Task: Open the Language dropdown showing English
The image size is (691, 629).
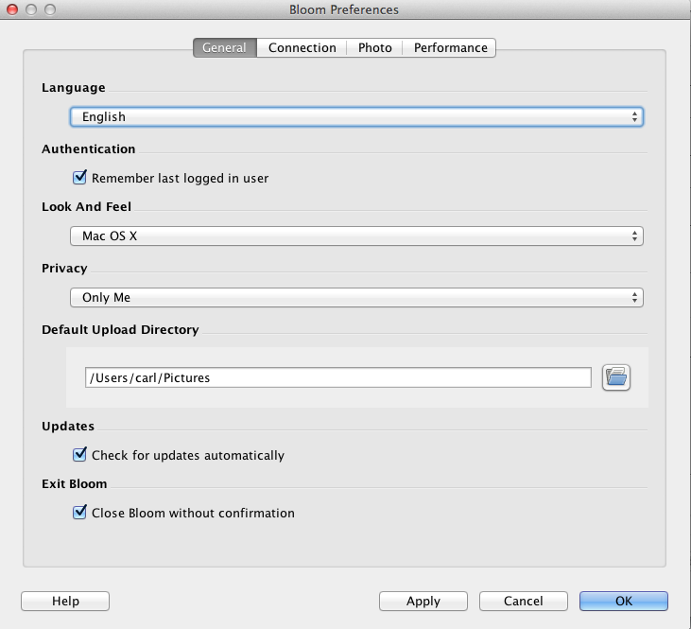Action: 356,116
